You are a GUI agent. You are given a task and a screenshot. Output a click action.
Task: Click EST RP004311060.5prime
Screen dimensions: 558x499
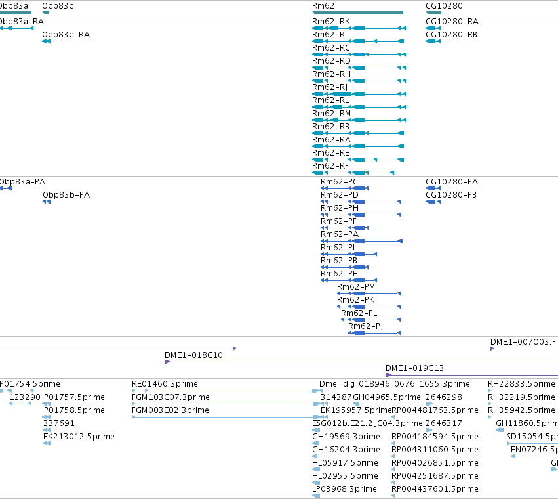pyautogui.click(x=393, y=456)
